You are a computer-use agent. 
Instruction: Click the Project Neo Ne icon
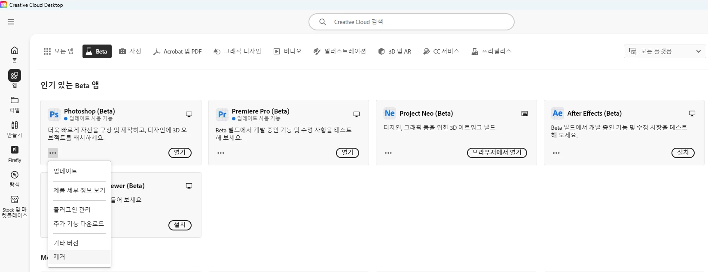click(x=390, y=113)
